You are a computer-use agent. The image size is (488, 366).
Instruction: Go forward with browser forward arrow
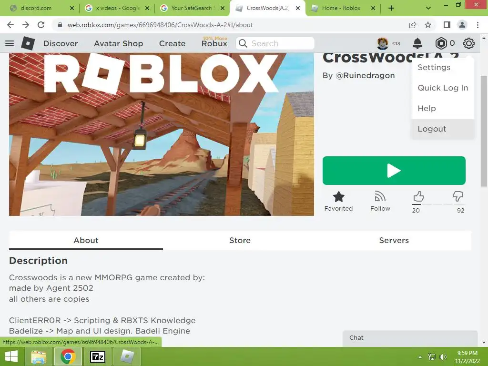coord(26,25)
